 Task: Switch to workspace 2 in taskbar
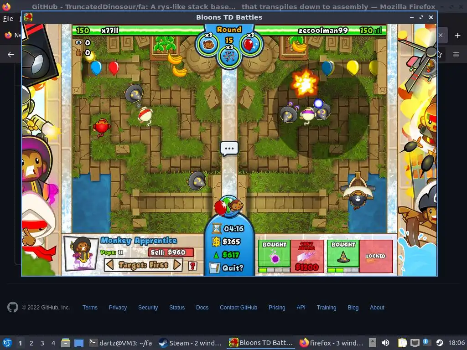point(31,343)
